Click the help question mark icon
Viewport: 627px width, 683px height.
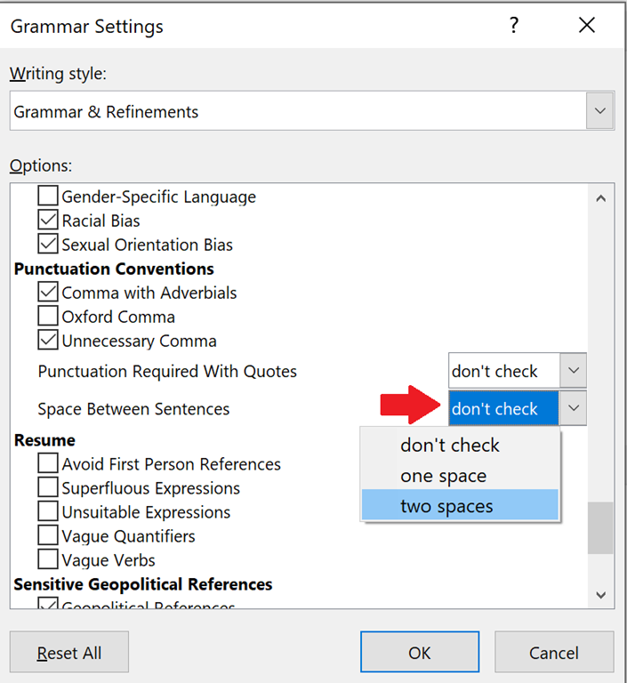tap(513, 26)
